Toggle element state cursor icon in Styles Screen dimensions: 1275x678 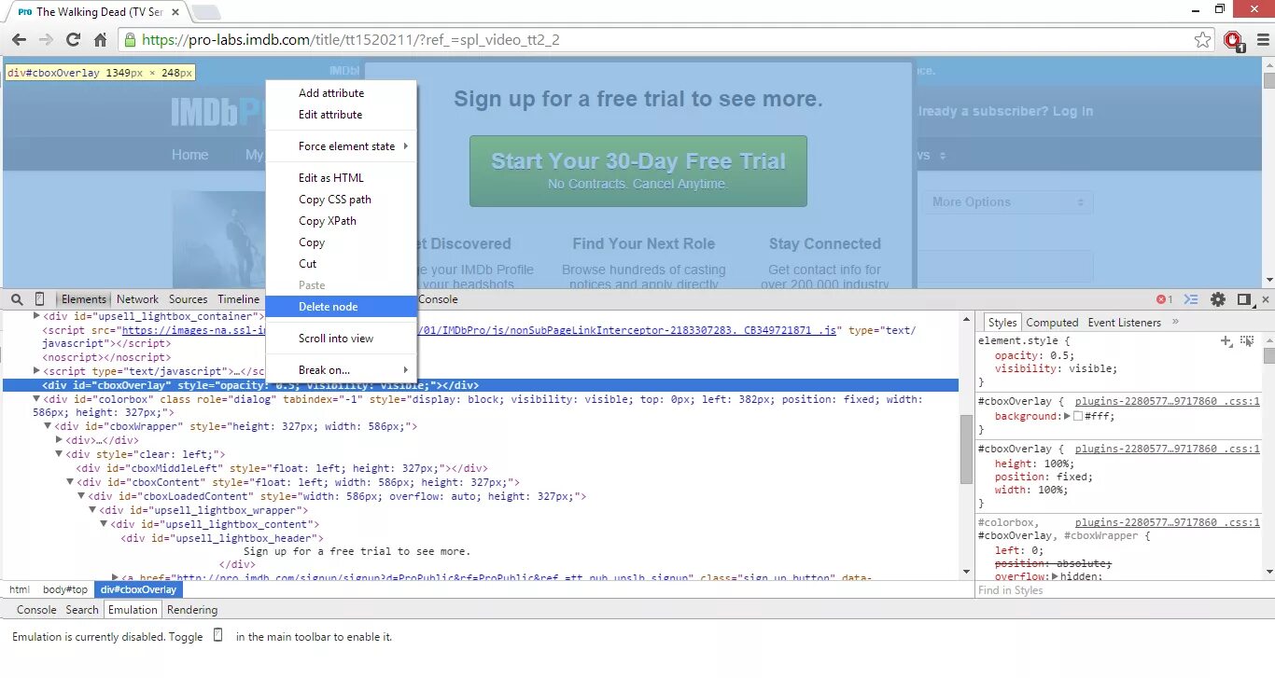(x=1247, y=341)
